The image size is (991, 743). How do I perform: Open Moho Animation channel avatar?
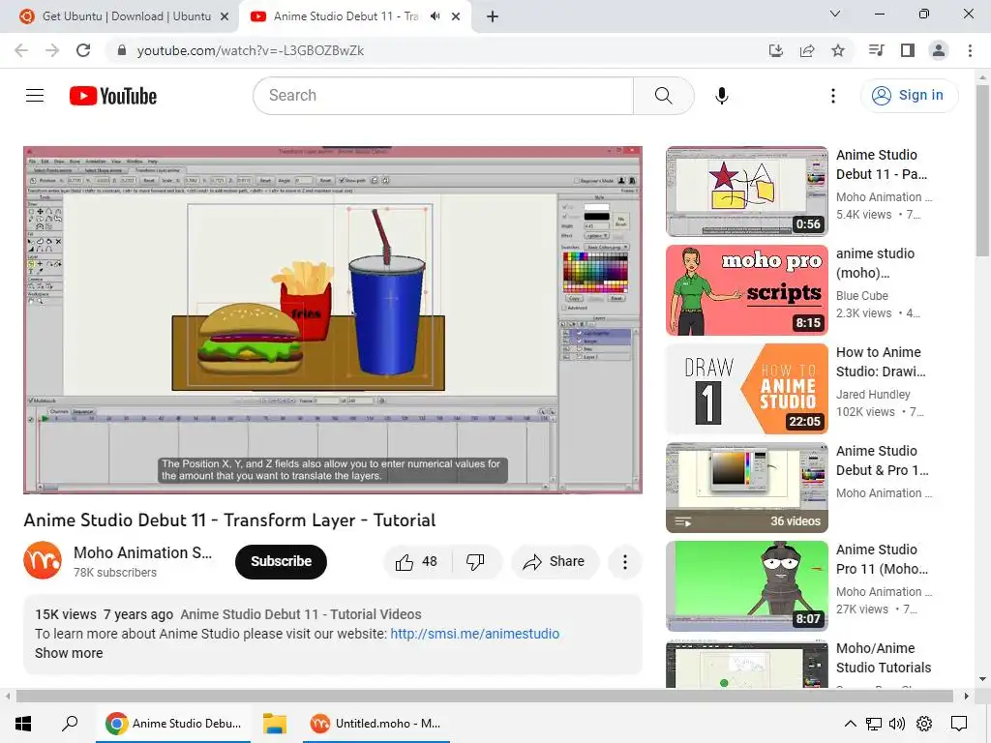coord(43,560)
